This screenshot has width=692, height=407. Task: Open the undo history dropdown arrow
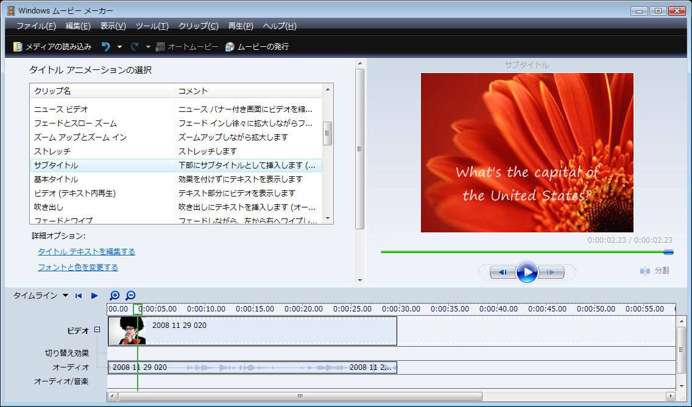[119, 47]
